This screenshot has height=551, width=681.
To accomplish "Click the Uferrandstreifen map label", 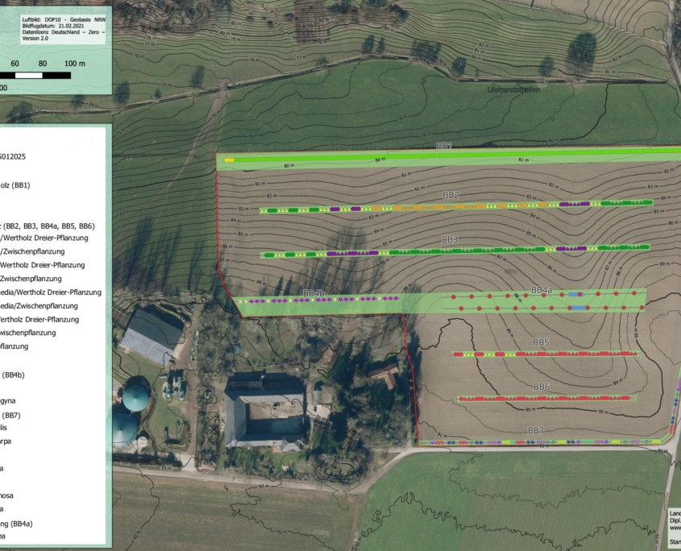I will pos(513,90).
